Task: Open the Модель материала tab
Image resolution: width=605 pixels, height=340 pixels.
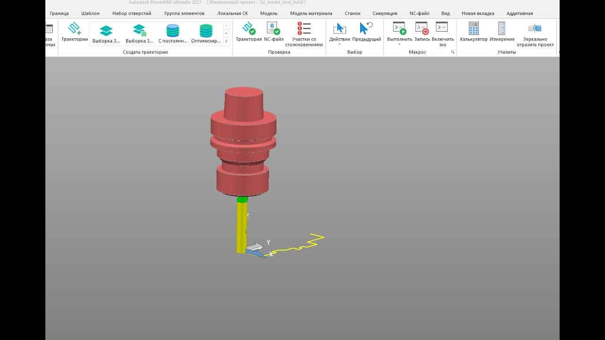Action: [x=311, y=13]
